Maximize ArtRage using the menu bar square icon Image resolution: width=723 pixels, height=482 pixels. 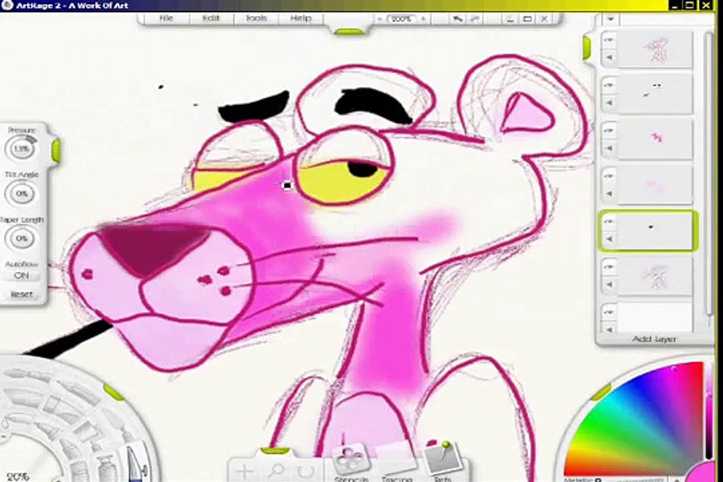(528, 19)
